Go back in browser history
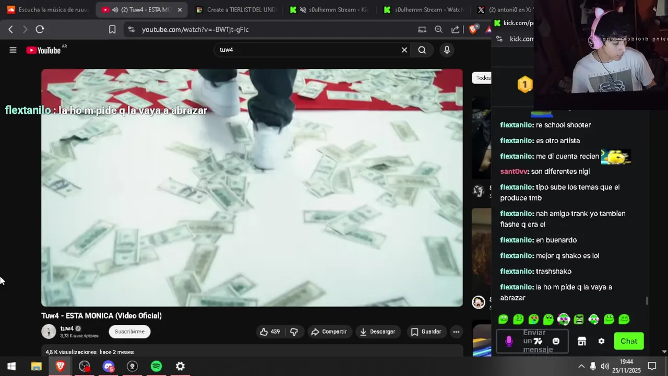668x376 pixels. click(x=10, y=29)
